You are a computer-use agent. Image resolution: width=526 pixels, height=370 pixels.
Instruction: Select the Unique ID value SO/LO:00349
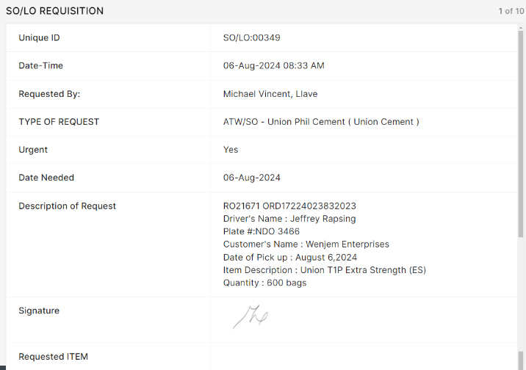pyautogui.click(x=251, y=37)
